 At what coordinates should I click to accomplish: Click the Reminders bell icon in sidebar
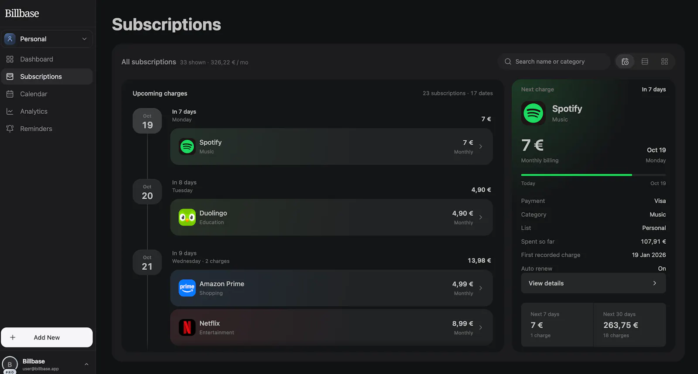10,129
